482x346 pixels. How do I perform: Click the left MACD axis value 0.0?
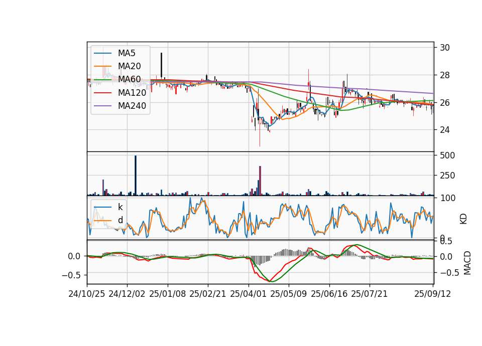tap(74, 256)
